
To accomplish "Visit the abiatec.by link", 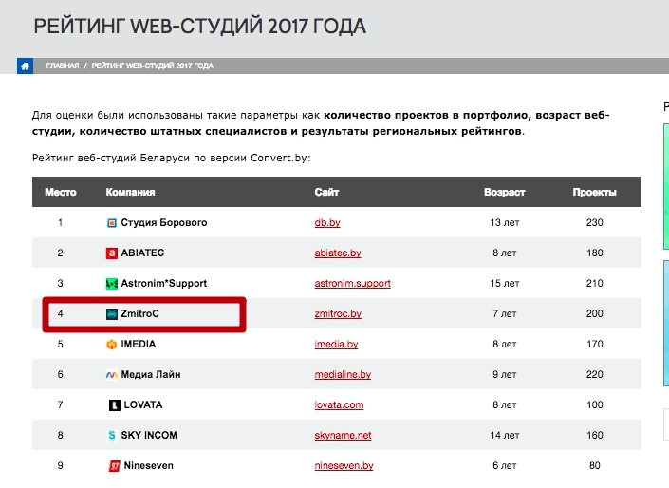I will pos(338,253).
